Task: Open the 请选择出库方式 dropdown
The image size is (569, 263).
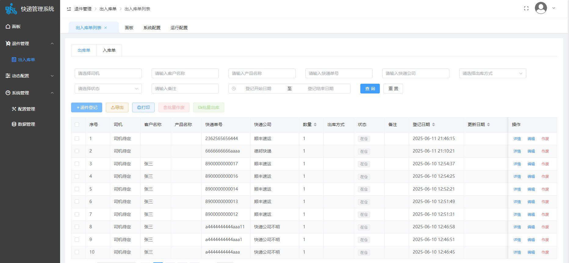Action: pos(492,73)
